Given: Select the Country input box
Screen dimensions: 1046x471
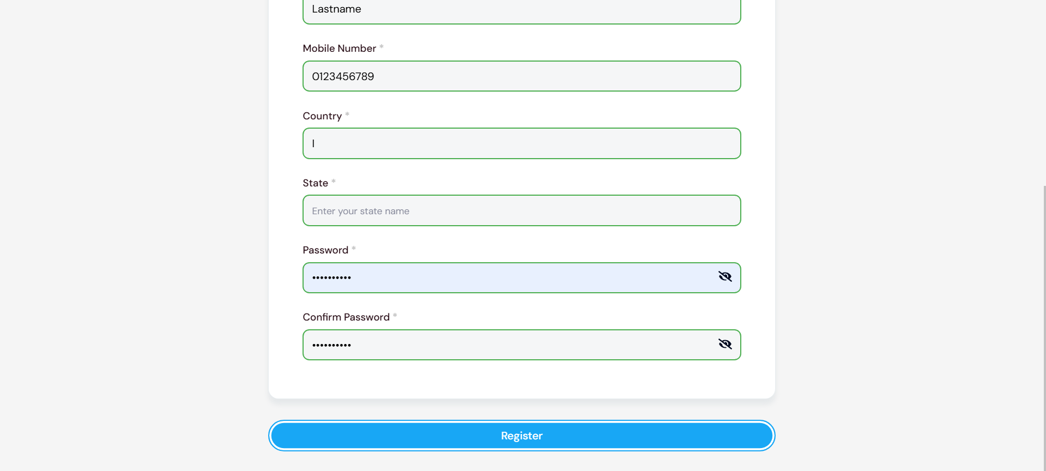Looking at the screenshot, I should [x=521, y=143].
